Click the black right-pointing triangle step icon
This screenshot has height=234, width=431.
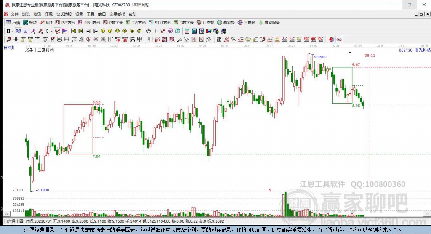(96, 31)
